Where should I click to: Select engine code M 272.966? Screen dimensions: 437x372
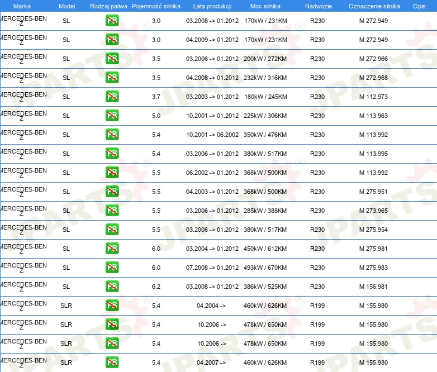click(x=373, y=59)
